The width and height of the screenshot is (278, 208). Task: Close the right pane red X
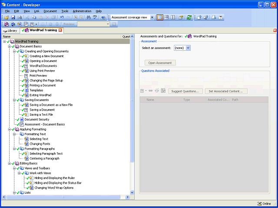click(275, 30)
